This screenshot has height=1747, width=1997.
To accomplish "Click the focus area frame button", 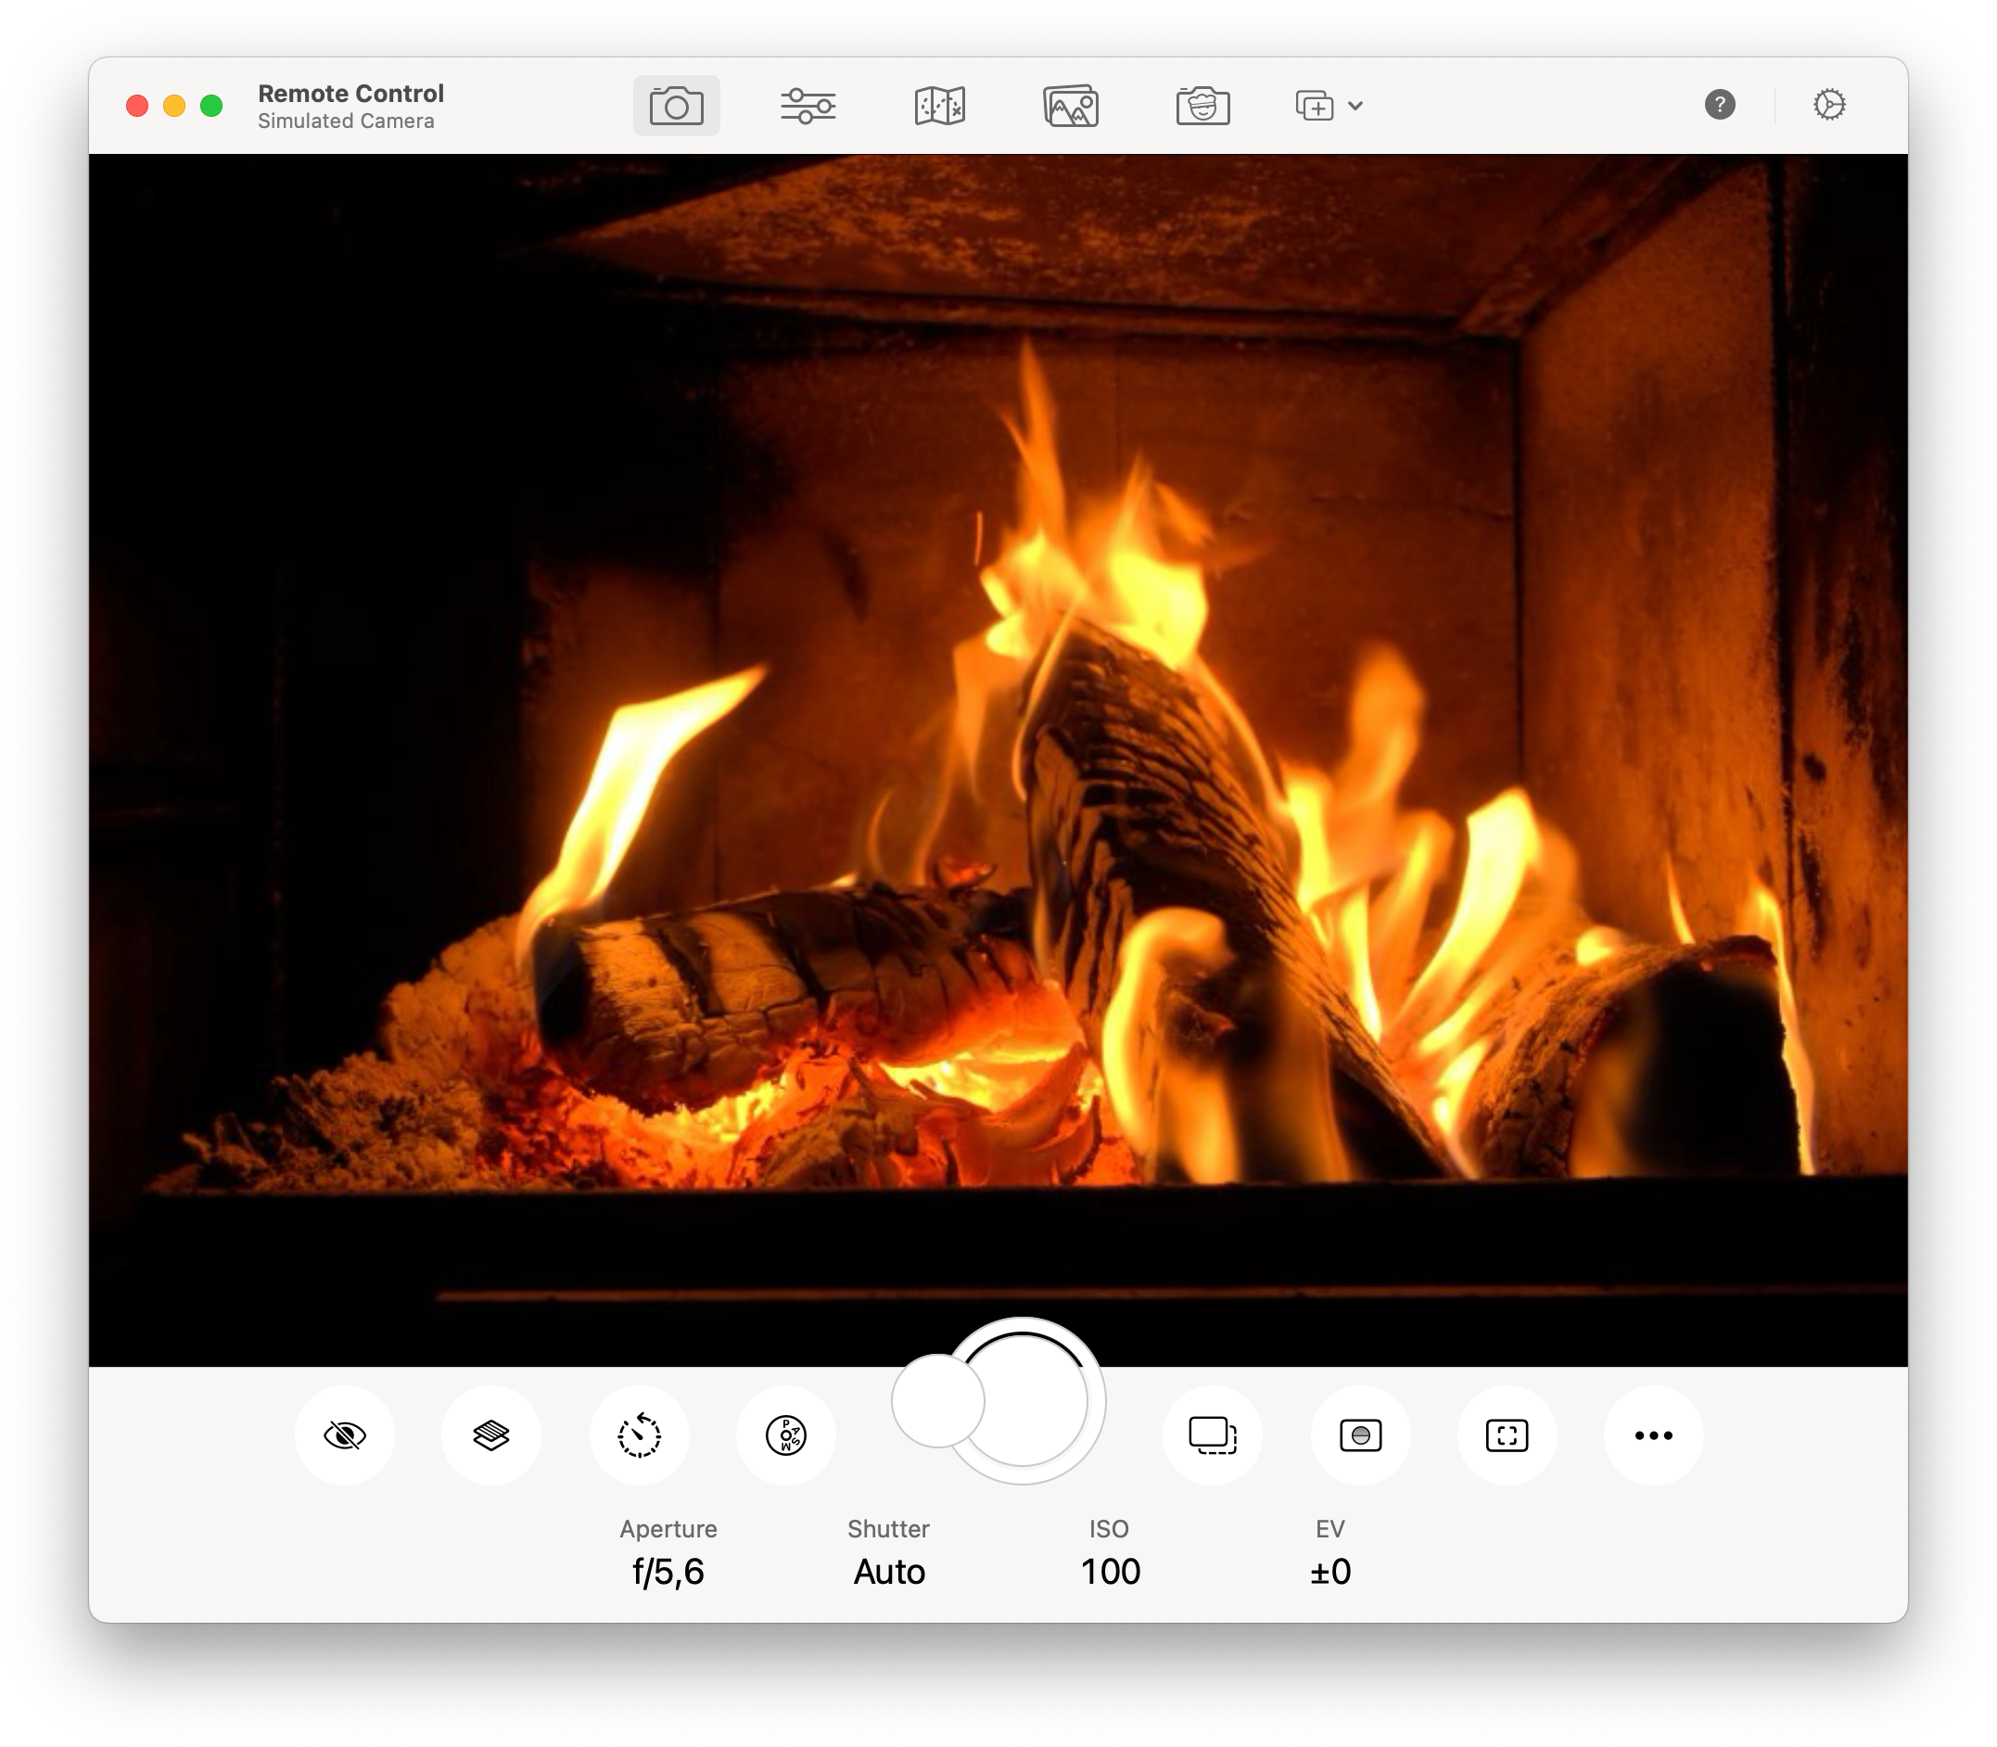I will pyautogui.click(x=1507, y=1435).
